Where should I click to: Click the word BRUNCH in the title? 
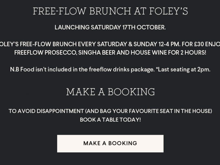pyautogui.click(x=110, y=11)
